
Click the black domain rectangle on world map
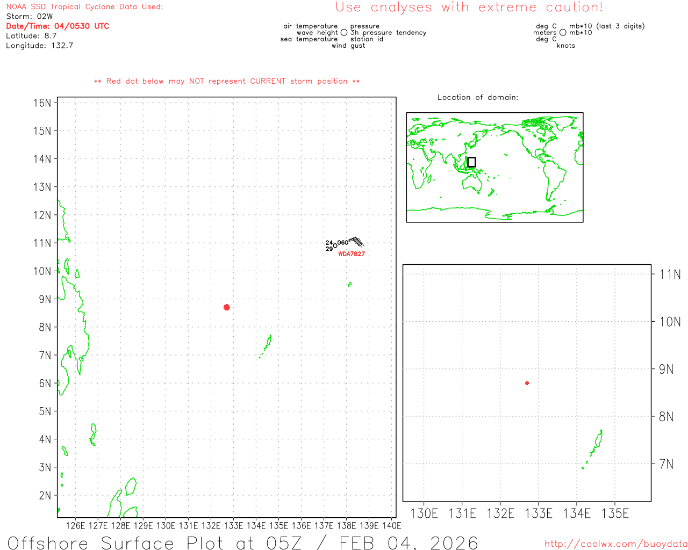coord(471,162)
